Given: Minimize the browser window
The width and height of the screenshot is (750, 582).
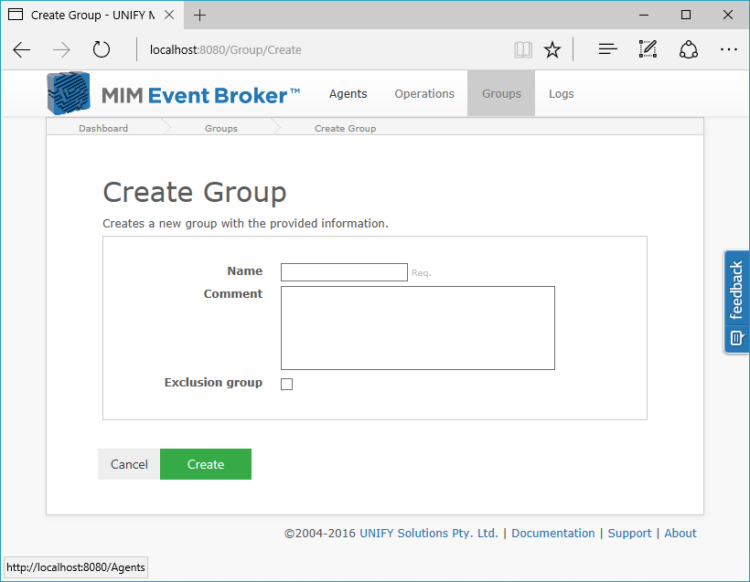Looking at the screenshot, I should click(644, 15).
